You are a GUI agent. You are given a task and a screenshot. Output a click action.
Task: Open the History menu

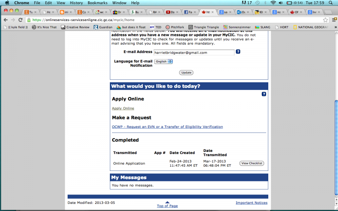(76, 3)
